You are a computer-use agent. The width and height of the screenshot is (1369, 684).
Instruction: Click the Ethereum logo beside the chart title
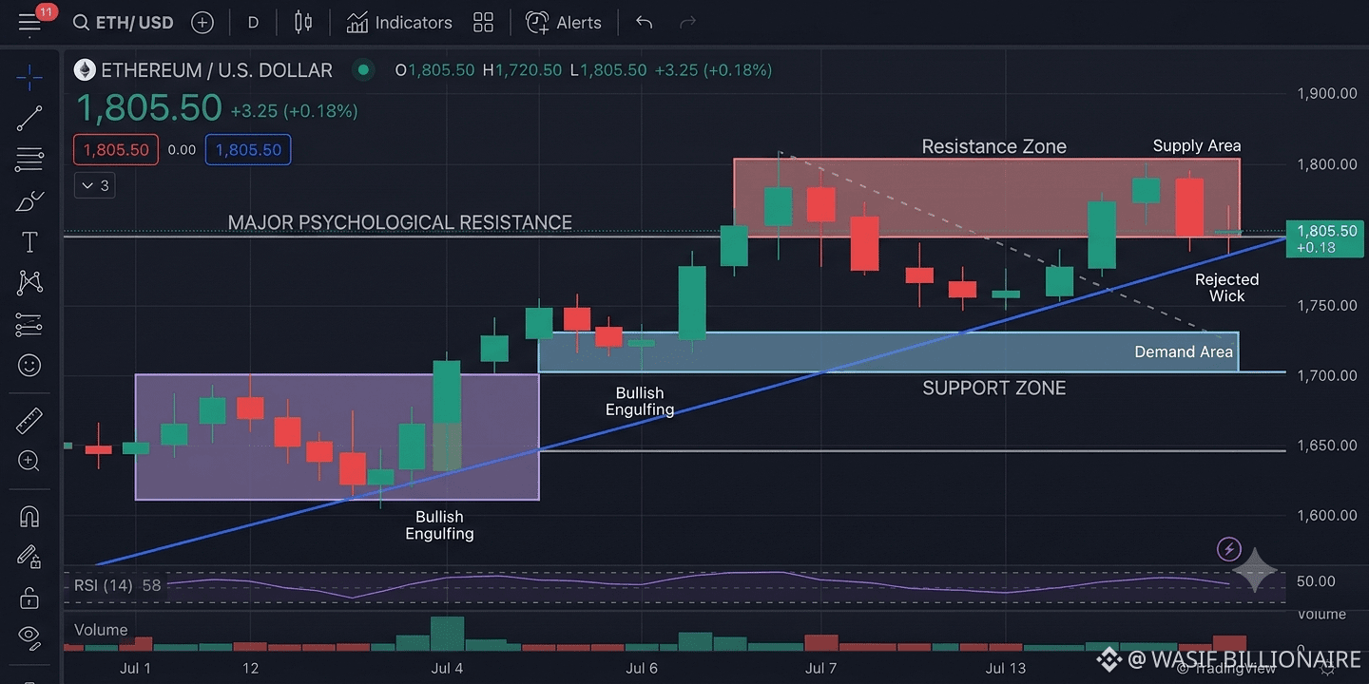[86, 70]
